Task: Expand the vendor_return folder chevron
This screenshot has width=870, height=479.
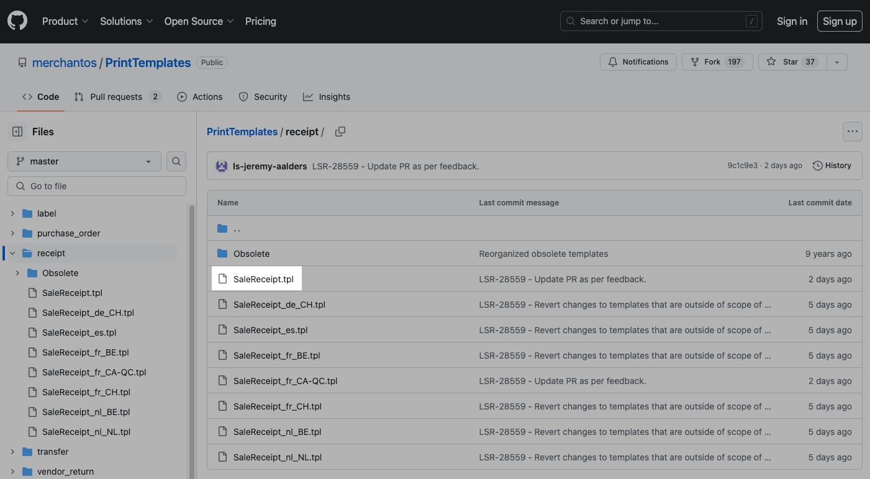Action: pyautogui.click(x=12, y=472)
